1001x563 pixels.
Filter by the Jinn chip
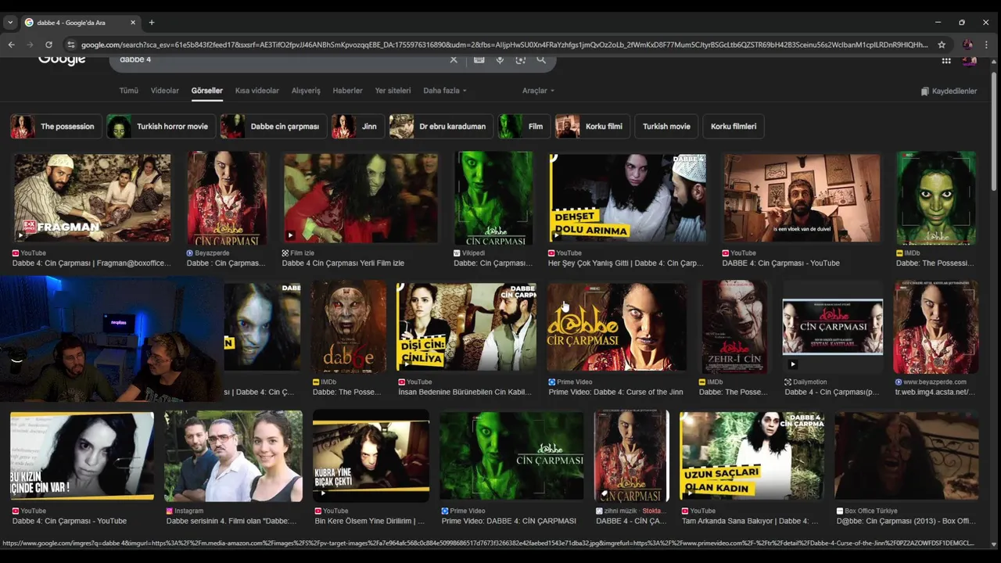357,126
